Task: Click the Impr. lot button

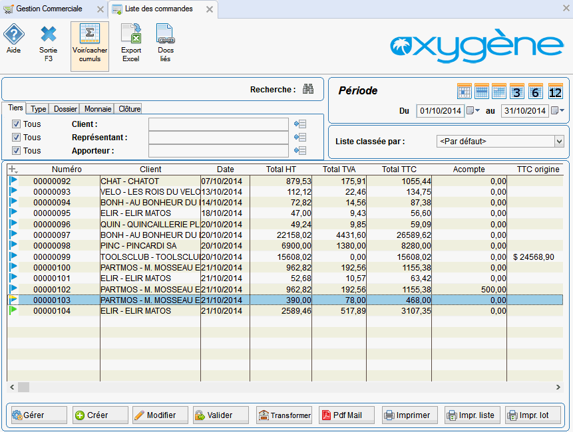Action: tap(533, 415)
